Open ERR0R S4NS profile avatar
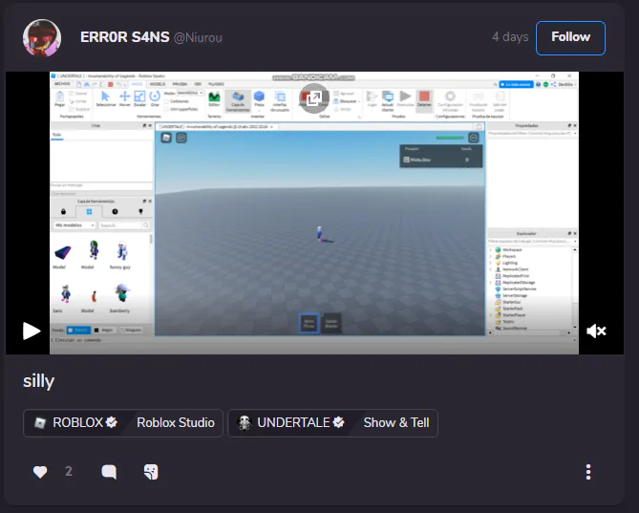 (x=42, y=37)
